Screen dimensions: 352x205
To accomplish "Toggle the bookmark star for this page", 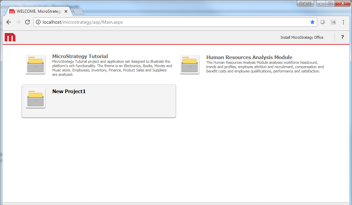I will (312, 22).
